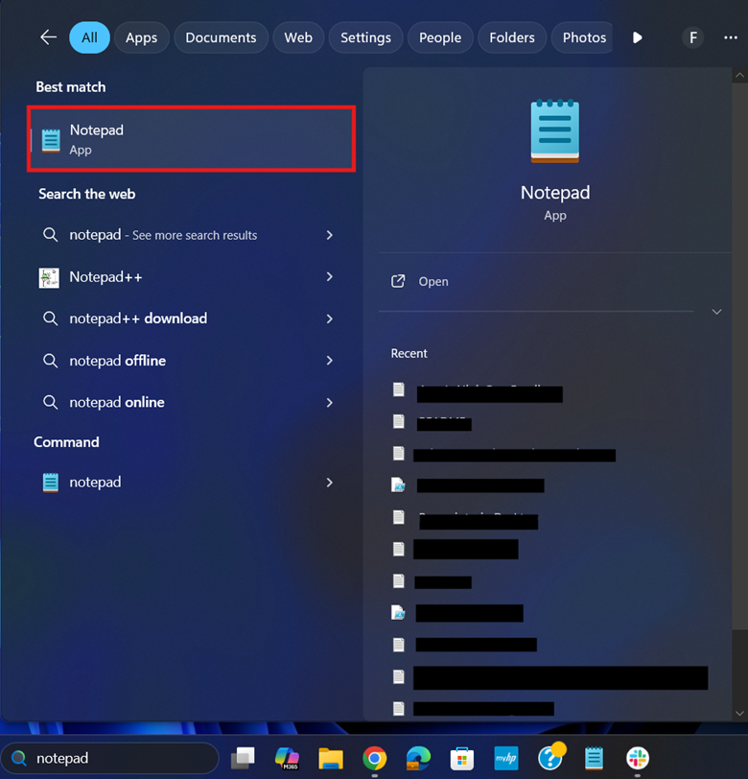Open the first recent file icon
Image resolution: width=748 pixels, height=779 pixels.
click(398, 389)
